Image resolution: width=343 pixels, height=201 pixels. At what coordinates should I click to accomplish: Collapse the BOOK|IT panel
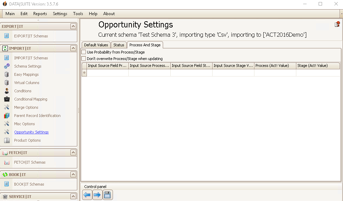73,174
